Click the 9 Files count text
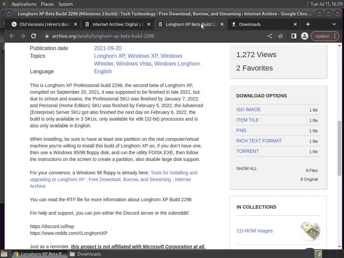 coord(312,170)
